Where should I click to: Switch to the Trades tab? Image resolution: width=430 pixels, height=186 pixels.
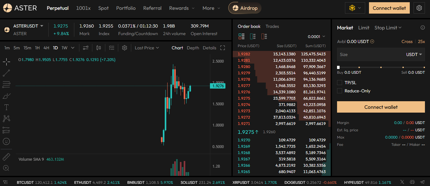pyautogui.click(x=272, y=26)
